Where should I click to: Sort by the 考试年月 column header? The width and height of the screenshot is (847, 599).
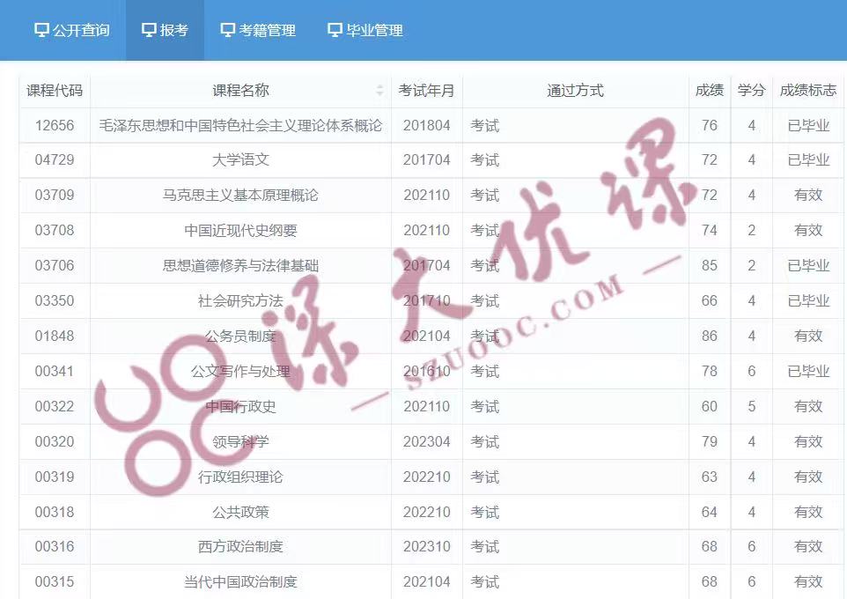[x=427, y=90]
